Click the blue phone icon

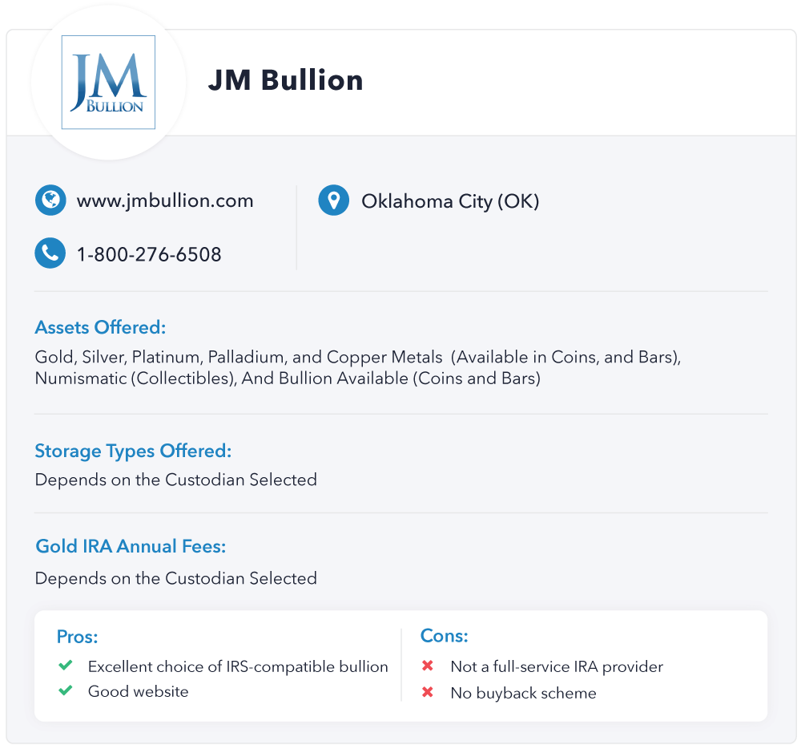coord(50,253)
